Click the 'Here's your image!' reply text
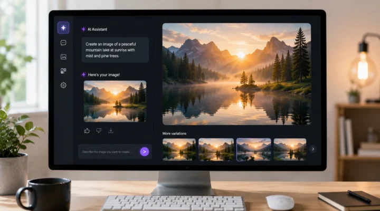380x211 pixels. (104, 75)
